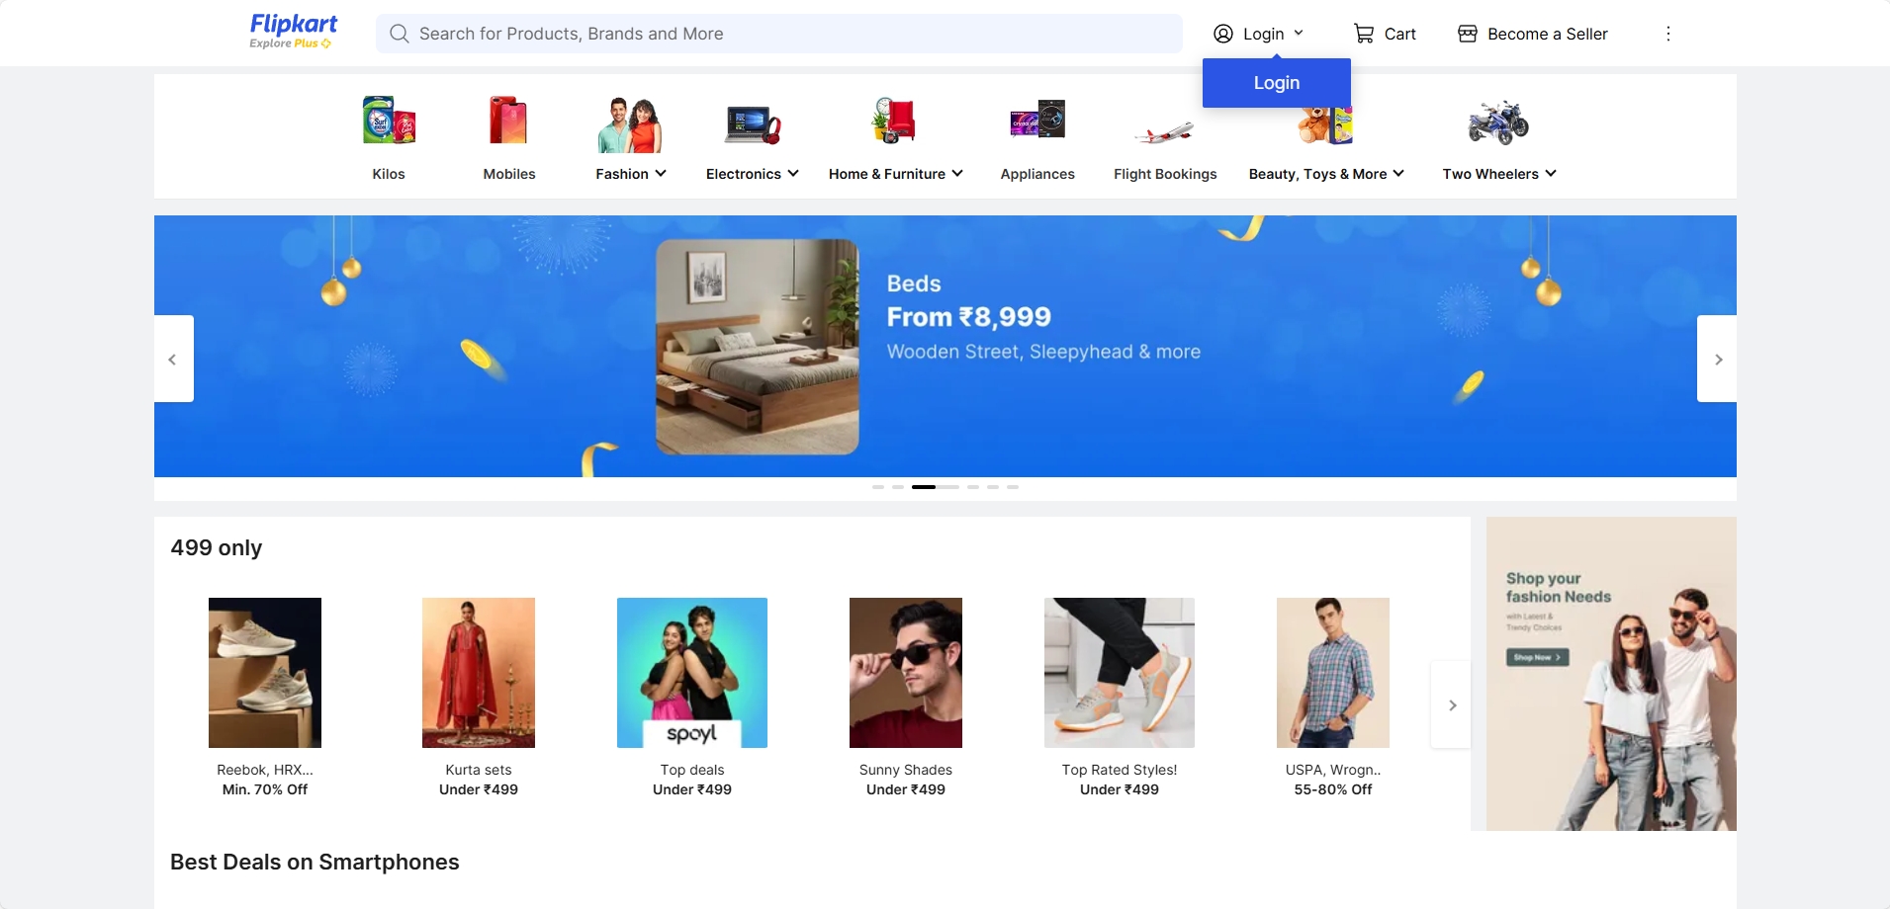The image size is (1890, 909).
Task: Click Sunny Shades Under ₹499 text
Action: click(906, 780)
